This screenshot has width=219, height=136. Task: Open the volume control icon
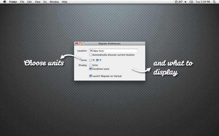(186, 2)
